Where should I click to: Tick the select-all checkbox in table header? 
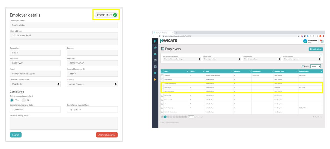click(x=162, y=71)
